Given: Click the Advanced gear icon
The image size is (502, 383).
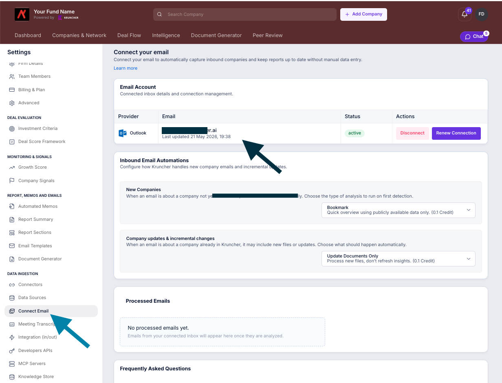Looking at the screenshot, I should point(12,103).
